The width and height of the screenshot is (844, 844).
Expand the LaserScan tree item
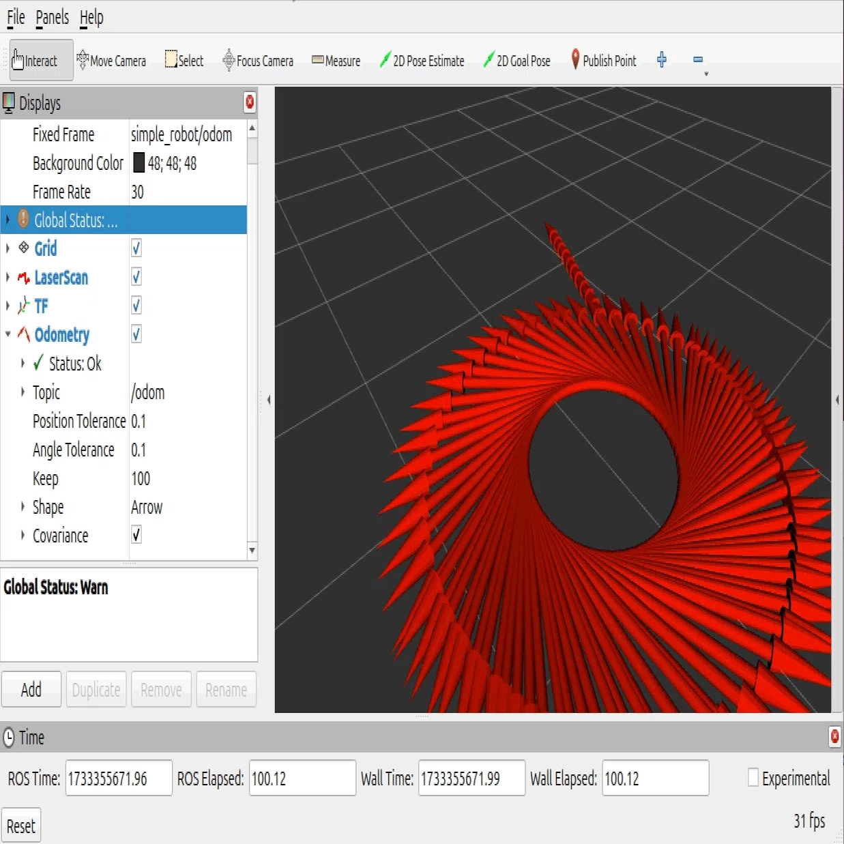click(x=8, y=277)
